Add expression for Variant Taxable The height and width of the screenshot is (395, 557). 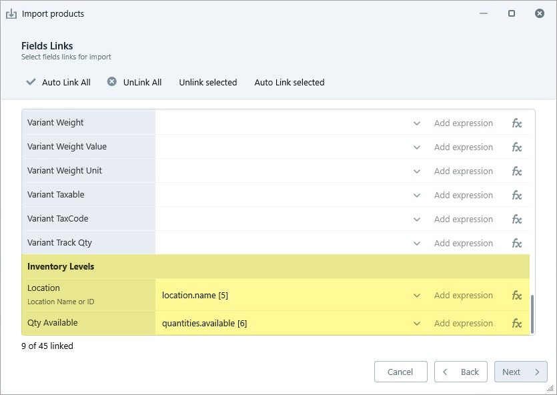[463, 195]
